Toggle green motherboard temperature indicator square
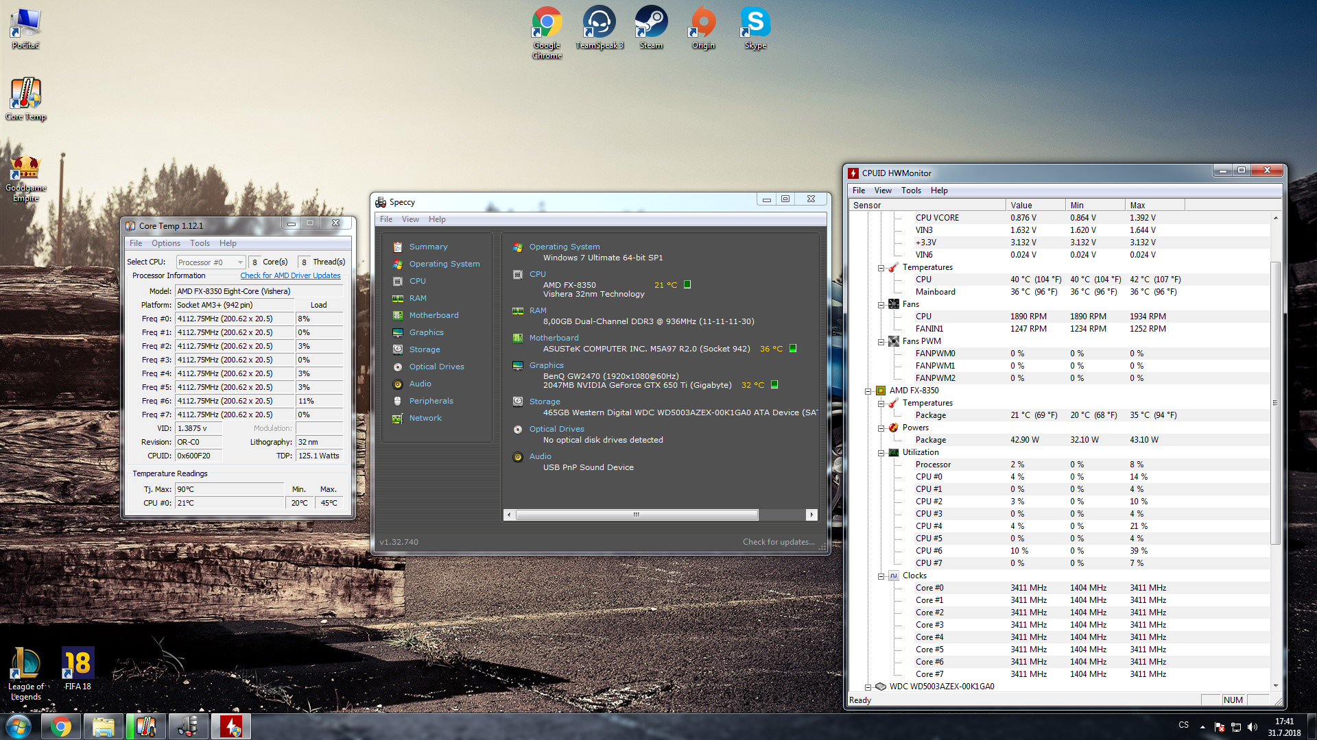Viewport: 1317px width, 740px height. pyautogui.click(x=793, y=349)
